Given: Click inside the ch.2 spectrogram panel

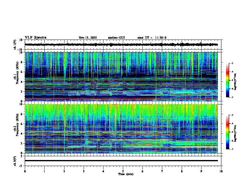Looking at the screenshot, I should pos(121,129).
